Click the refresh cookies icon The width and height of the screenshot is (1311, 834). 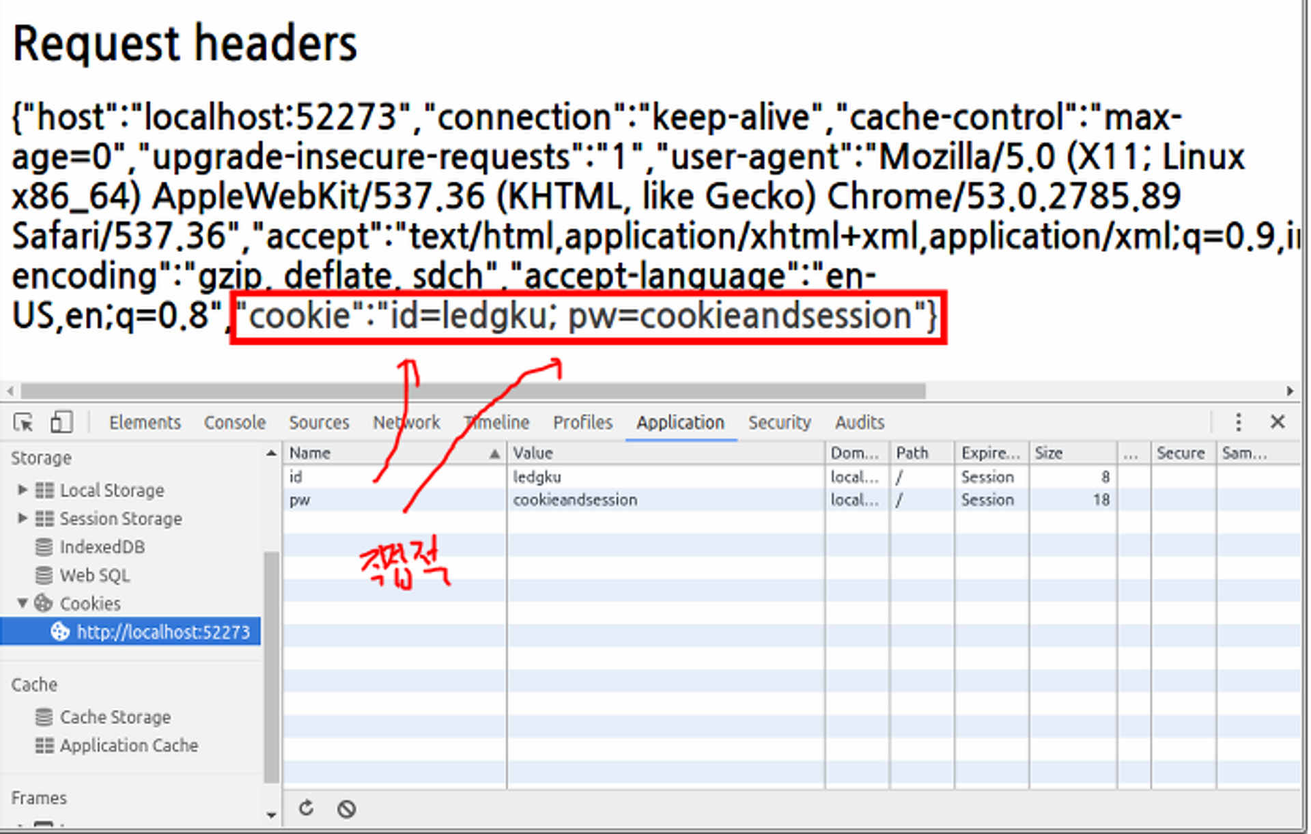point(307,809)
